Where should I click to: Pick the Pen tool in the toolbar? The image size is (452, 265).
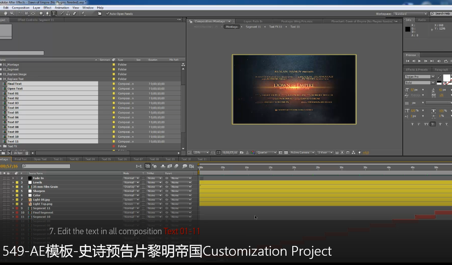point(47,13)
